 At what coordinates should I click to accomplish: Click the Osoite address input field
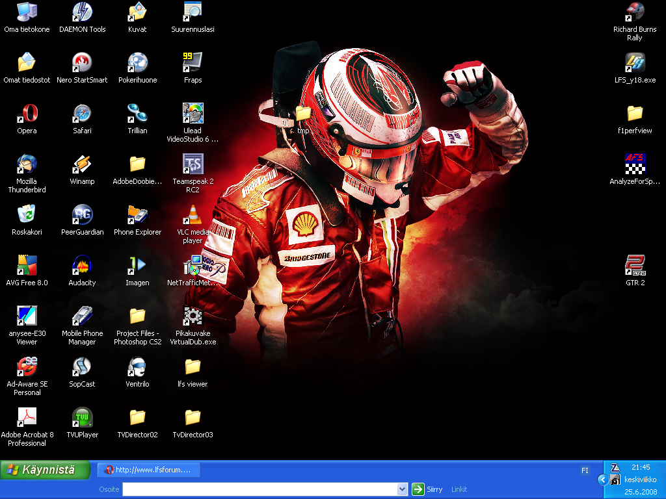coord(260,489)
